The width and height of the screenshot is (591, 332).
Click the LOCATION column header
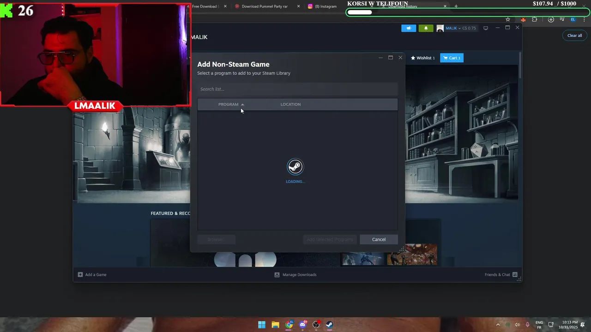click(x=290, y=104)
